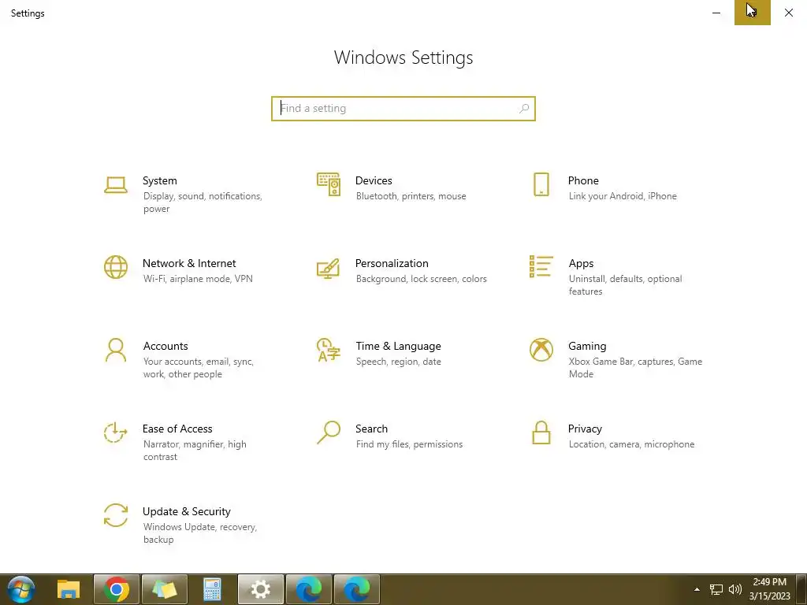807x605 pixels.
Task: Click the magnifier icon in the search box
Action: click(524, 109)
